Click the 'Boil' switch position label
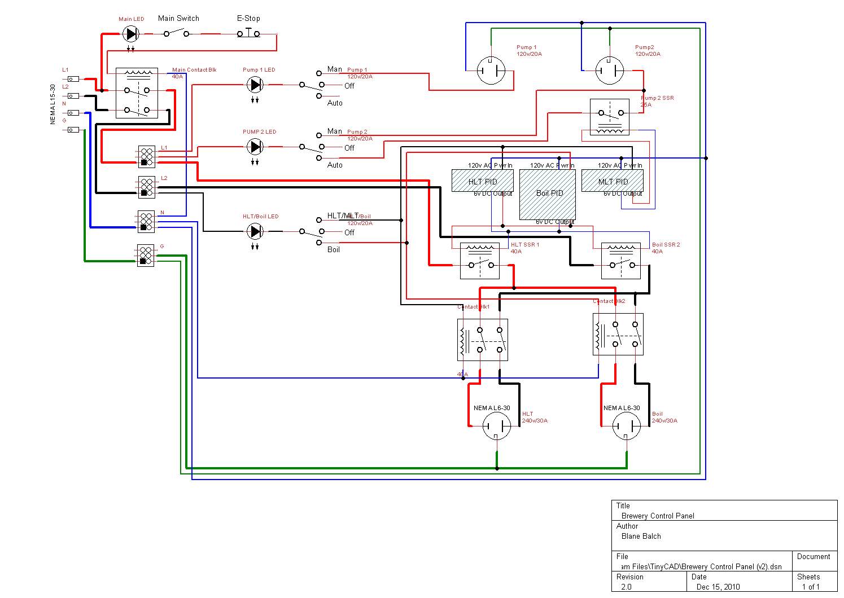Screen dimensions: 844x598 coord(334,249)
